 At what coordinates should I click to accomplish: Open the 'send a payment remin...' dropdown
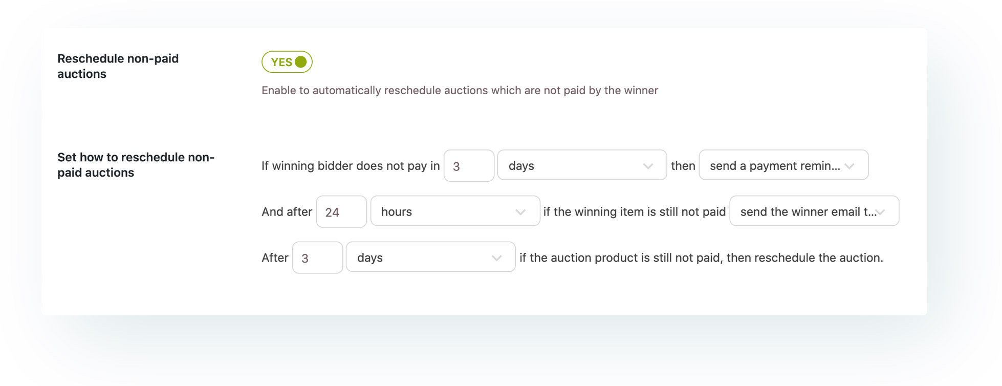(x=783, y=165)
